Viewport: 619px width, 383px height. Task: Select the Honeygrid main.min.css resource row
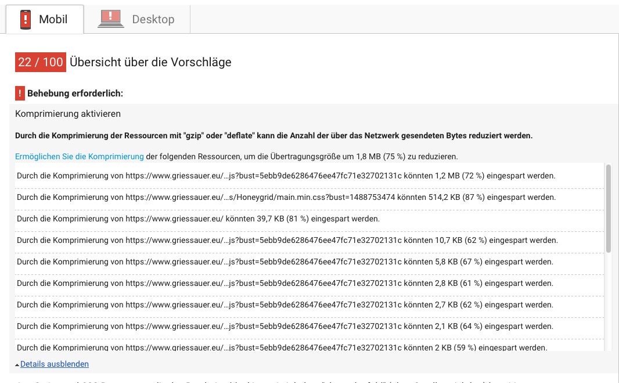[286, 197]
